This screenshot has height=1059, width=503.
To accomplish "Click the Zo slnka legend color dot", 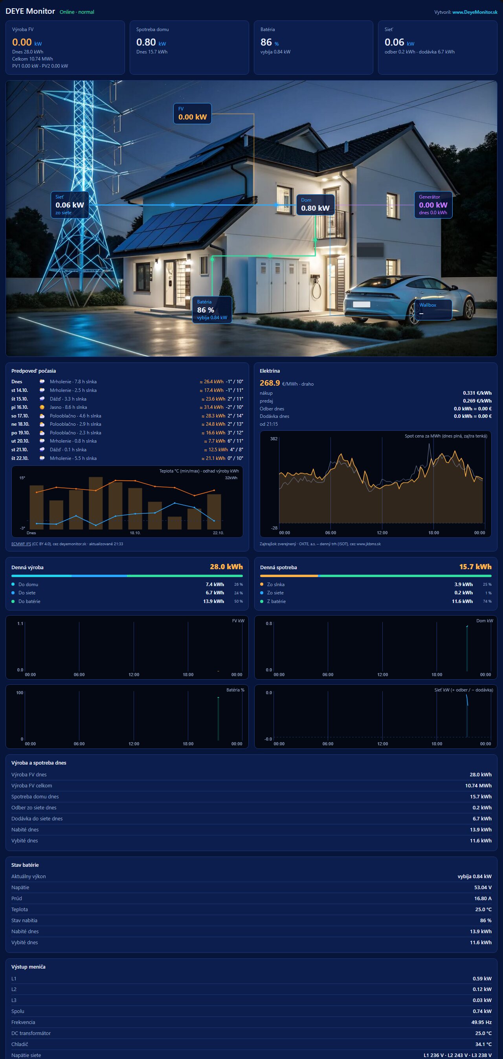I will (262, 584).
